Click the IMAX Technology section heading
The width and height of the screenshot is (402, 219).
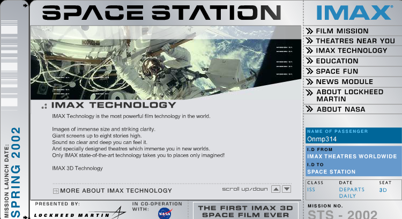114,105
